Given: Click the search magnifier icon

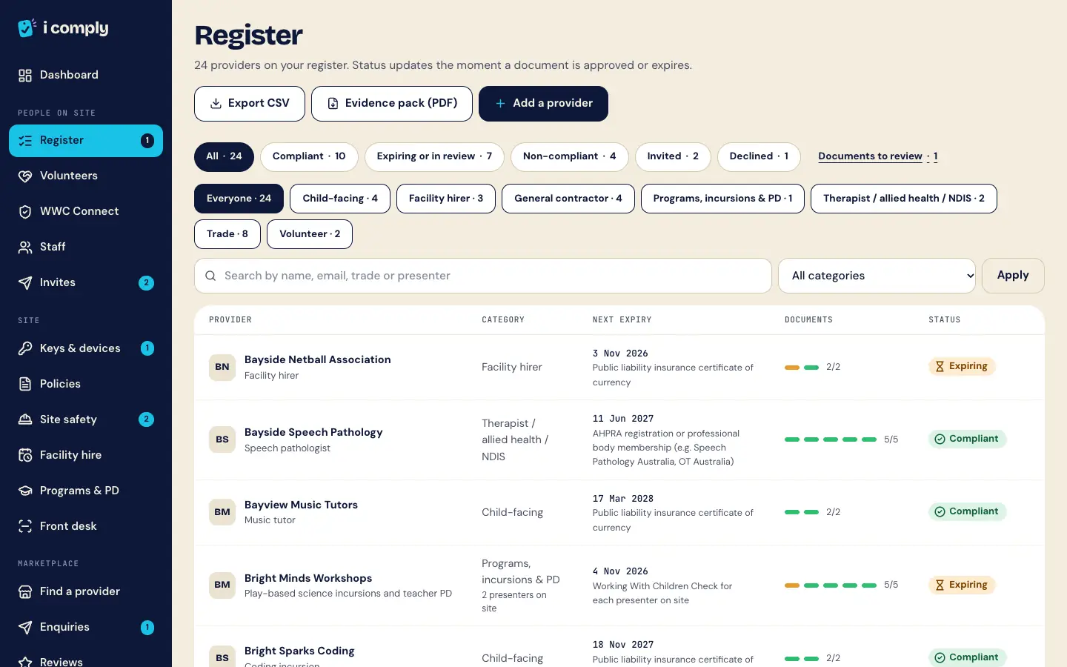Looking at the screenshot, I should 210,276.
